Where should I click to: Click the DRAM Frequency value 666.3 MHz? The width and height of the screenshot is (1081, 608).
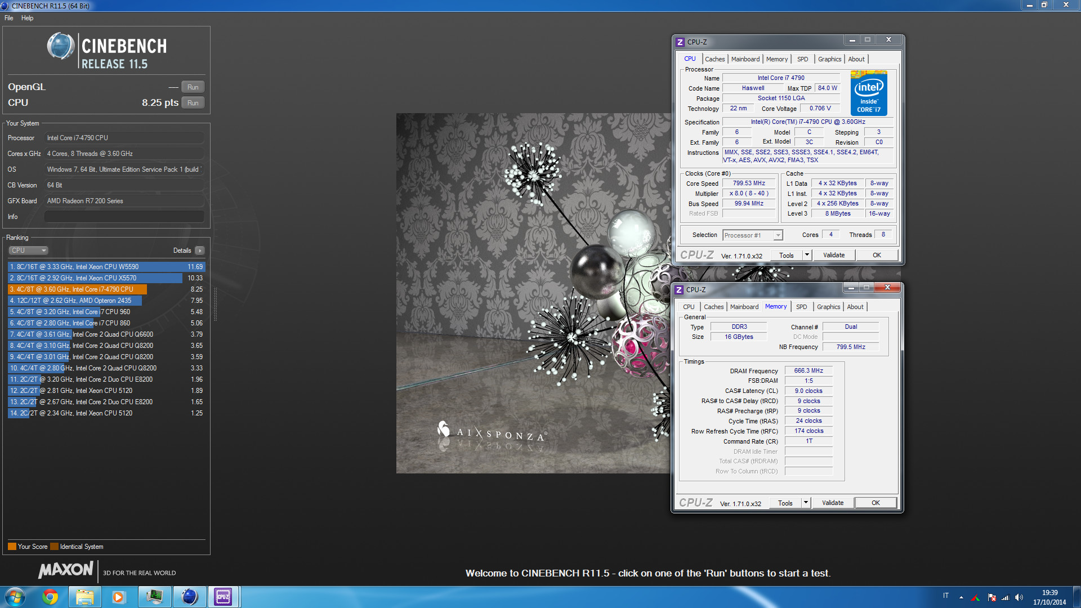point(808,371)
